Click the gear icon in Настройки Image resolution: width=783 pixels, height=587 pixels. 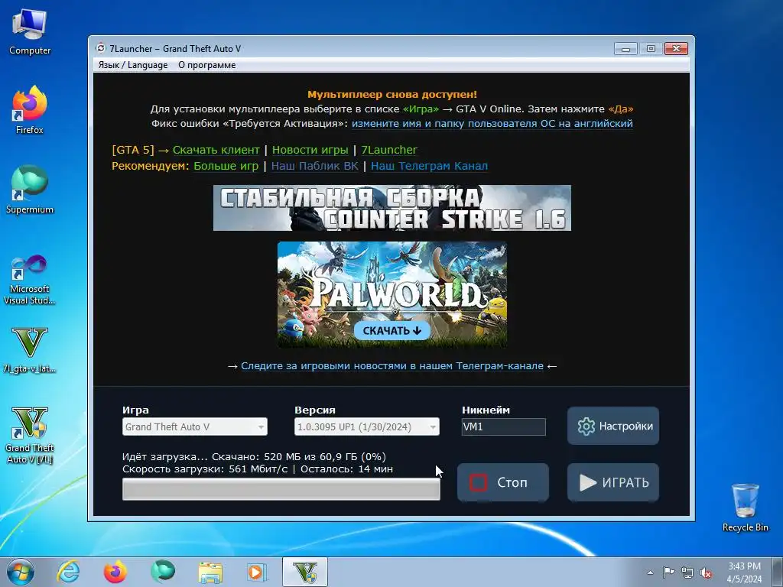tap(586, 426)
